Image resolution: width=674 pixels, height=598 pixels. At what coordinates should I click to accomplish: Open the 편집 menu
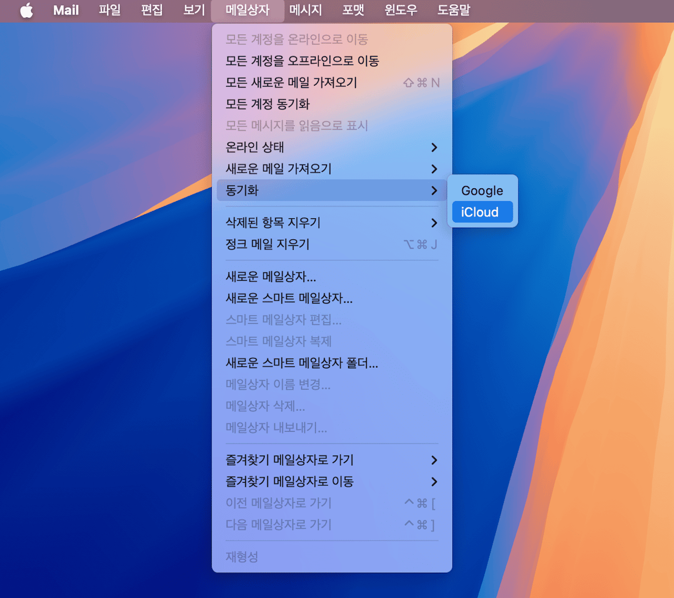[x=152, y=11]
